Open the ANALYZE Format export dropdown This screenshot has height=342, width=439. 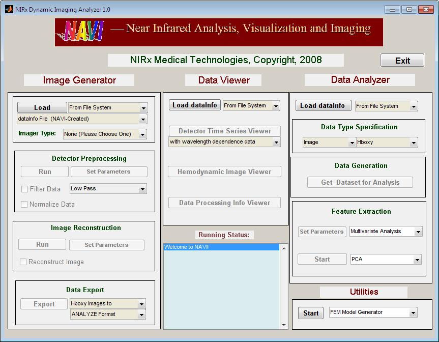[108, 315]
